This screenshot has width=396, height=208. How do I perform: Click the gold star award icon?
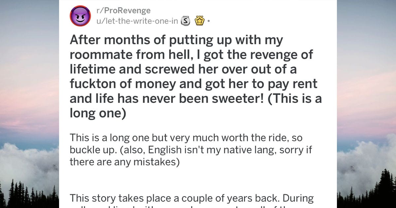(x=200, y=21)
